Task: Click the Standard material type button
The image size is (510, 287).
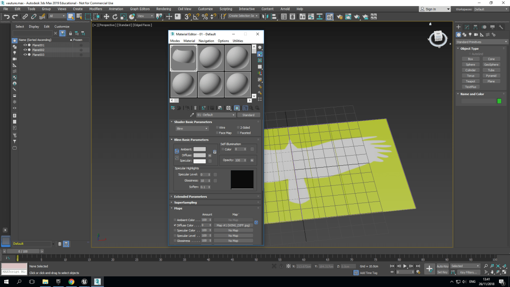Action: [x=249, y=115]
